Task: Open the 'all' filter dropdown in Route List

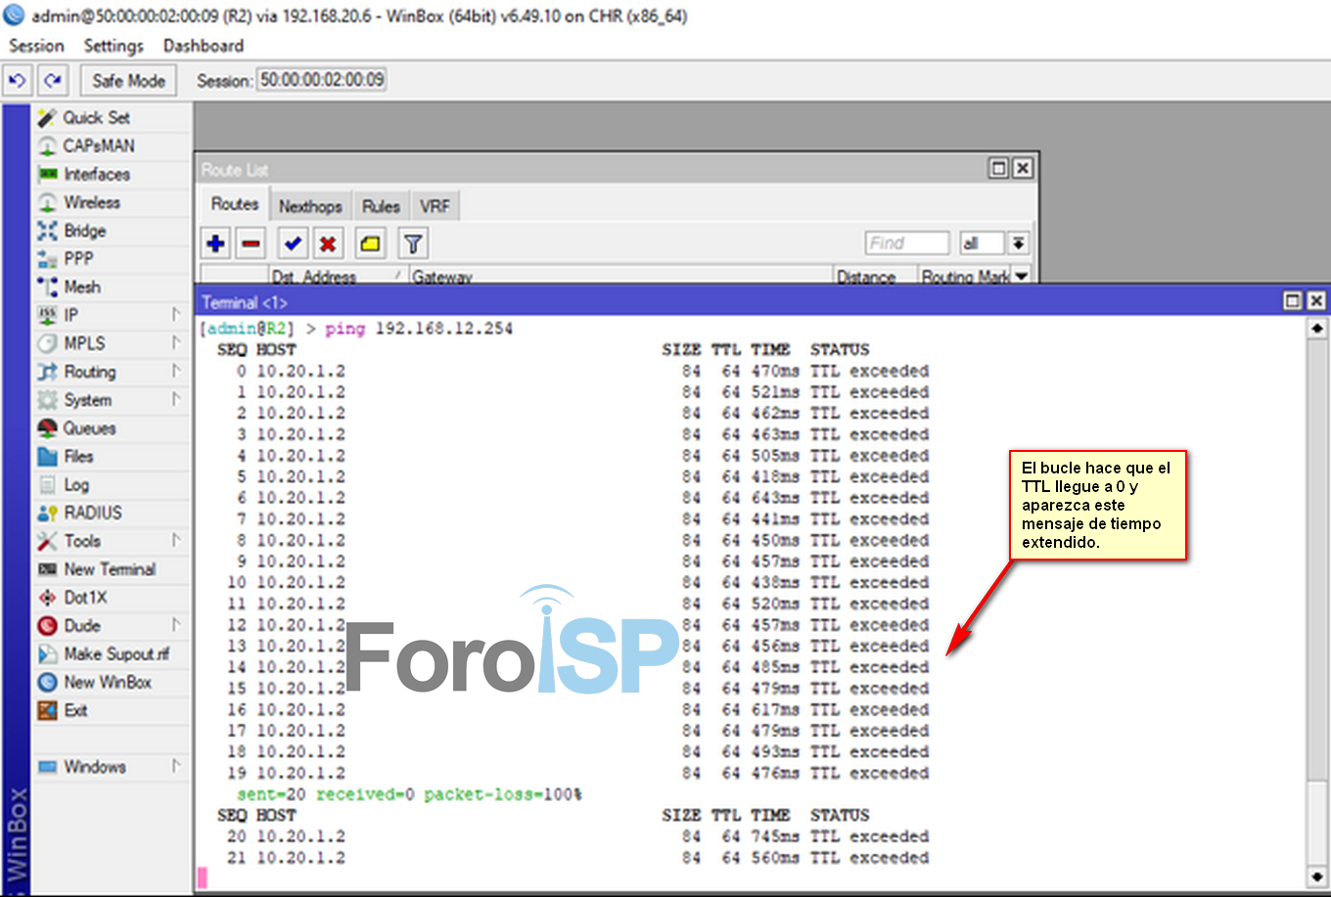Action: click(1019, 244)
